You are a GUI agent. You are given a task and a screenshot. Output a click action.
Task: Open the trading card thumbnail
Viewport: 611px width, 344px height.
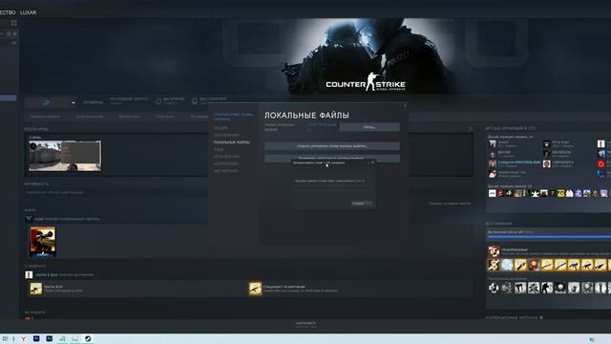(43, 242)
